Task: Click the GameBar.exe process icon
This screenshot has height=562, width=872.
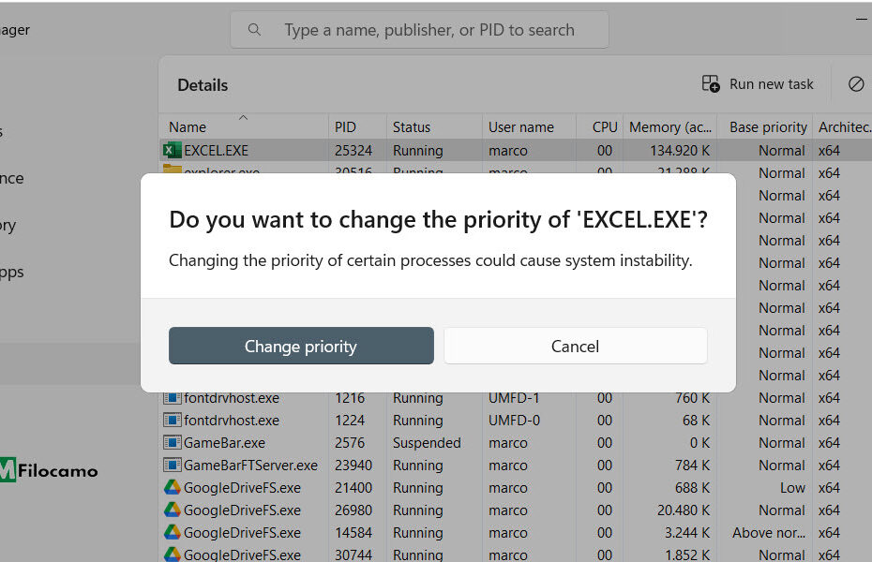Action: click(x=172, y=442)
